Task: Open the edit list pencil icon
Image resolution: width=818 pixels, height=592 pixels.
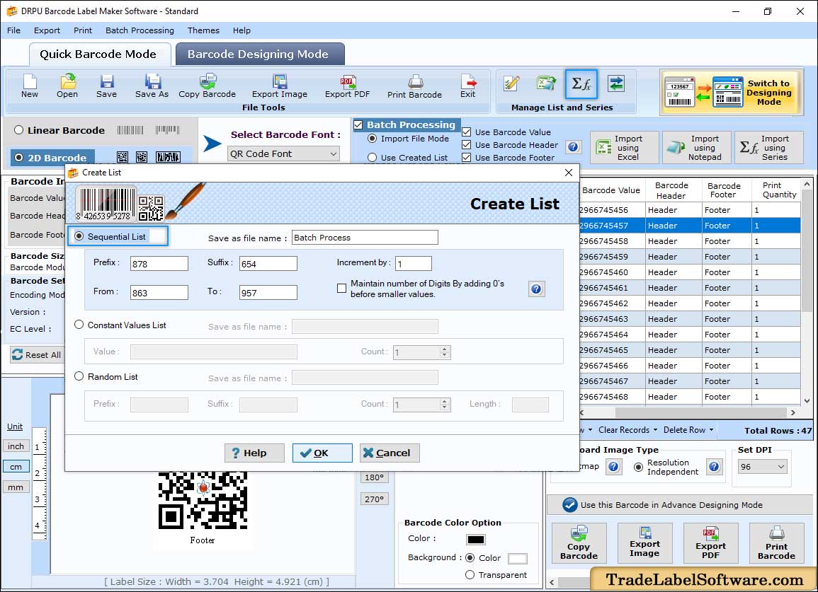Action: pyautogui.click(x=511, y=83)
